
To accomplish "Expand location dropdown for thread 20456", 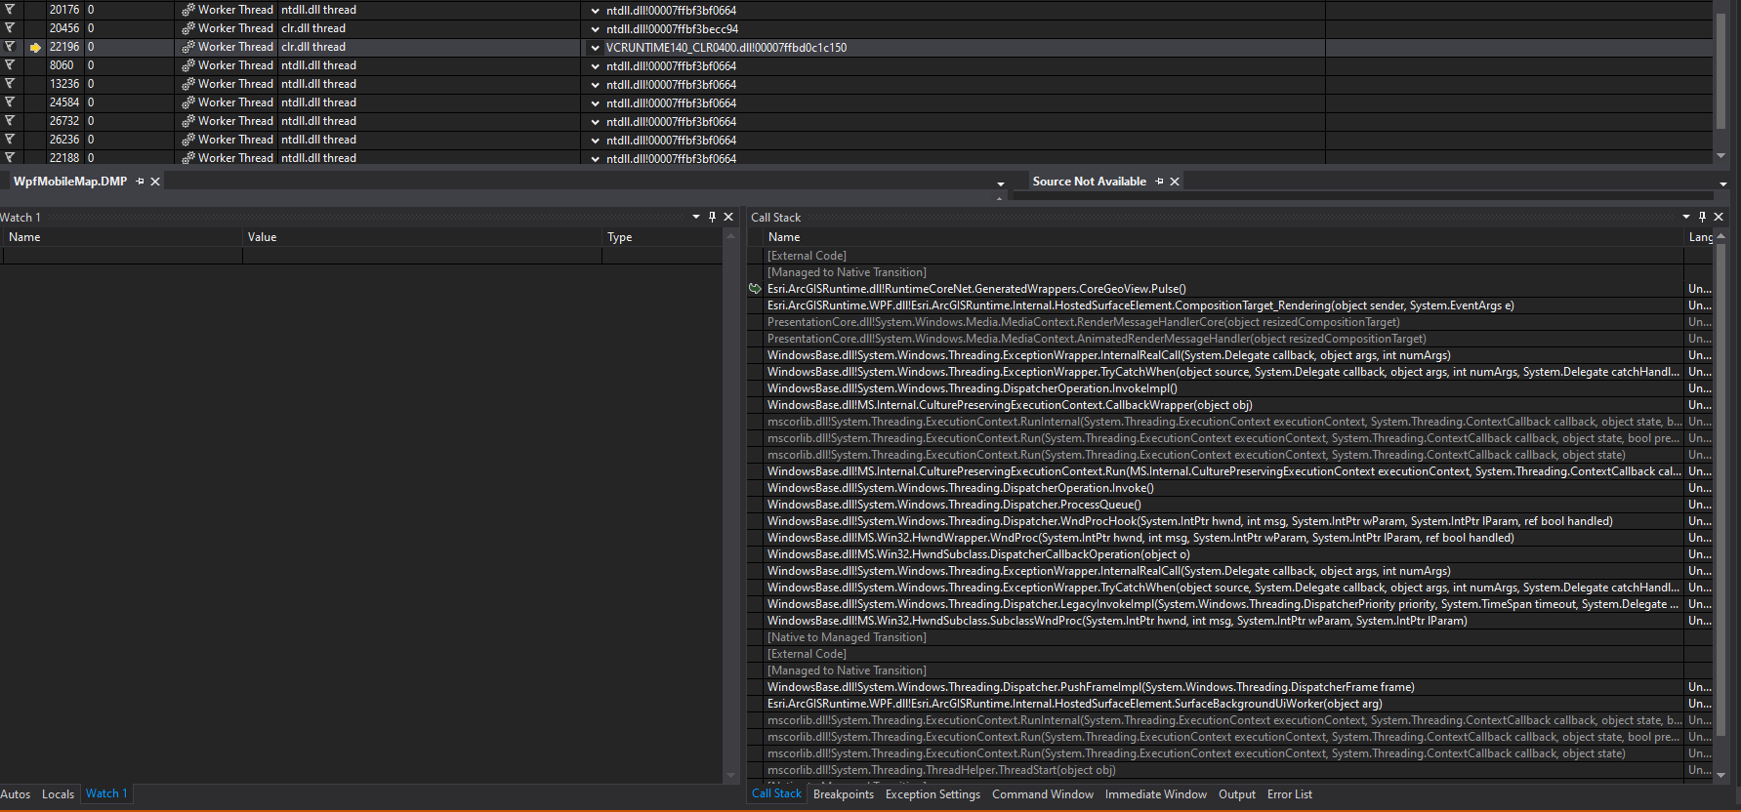I will [x=596, y=29].
